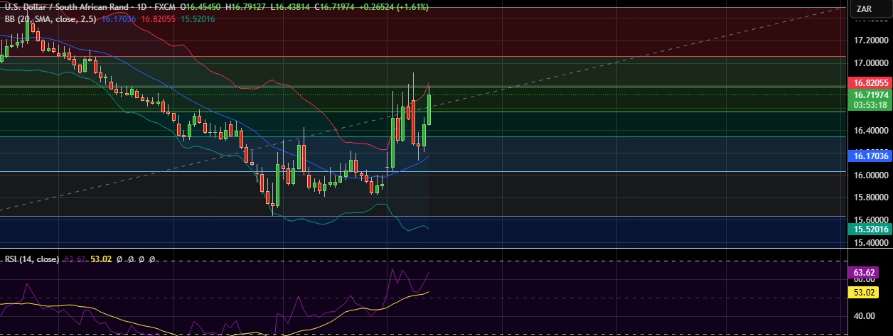Viewport: 893px width, 336px height.
Task: Click the red 16.82055 price axis label
Action: point(871,83)
